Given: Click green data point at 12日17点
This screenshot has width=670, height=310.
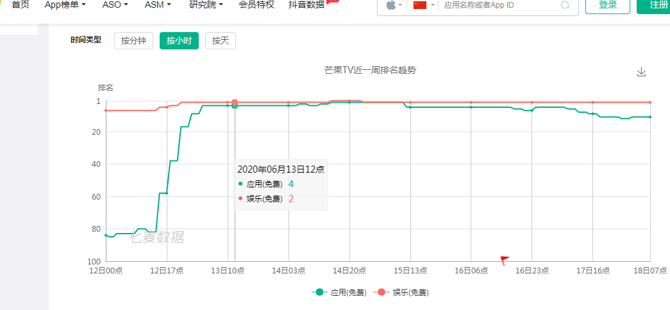Looking at the screenshot, I should (167, 193).
